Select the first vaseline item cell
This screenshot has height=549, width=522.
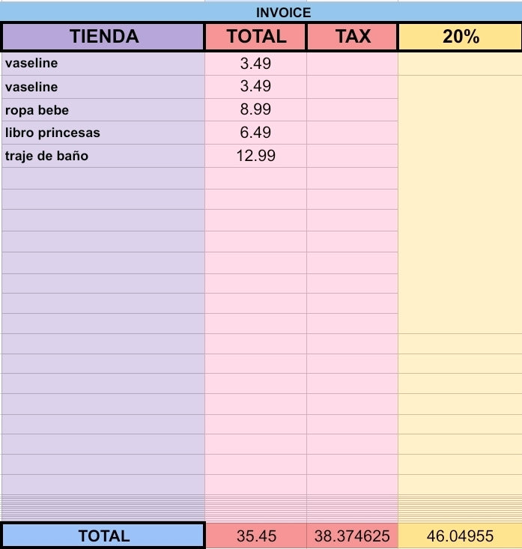click(103, 64)
